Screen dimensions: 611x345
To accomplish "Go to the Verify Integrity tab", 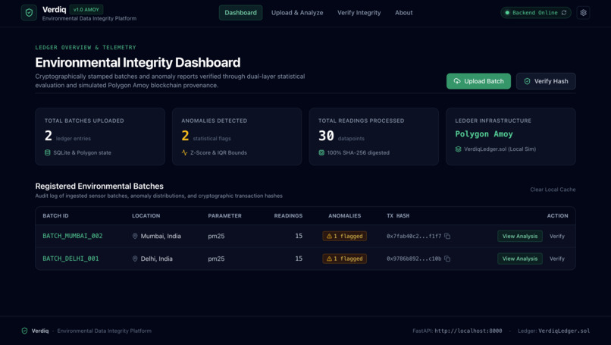I will (359, 12).
